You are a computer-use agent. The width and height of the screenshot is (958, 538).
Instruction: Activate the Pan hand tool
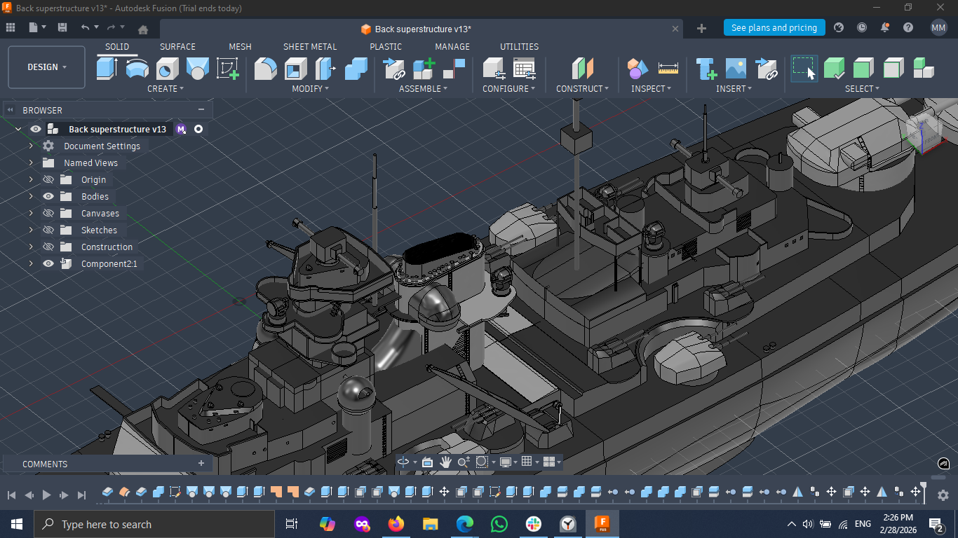click(445, 462)
